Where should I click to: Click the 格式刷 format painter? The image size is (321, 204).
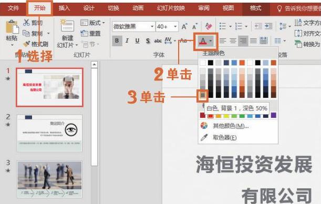tap(35, 44)
